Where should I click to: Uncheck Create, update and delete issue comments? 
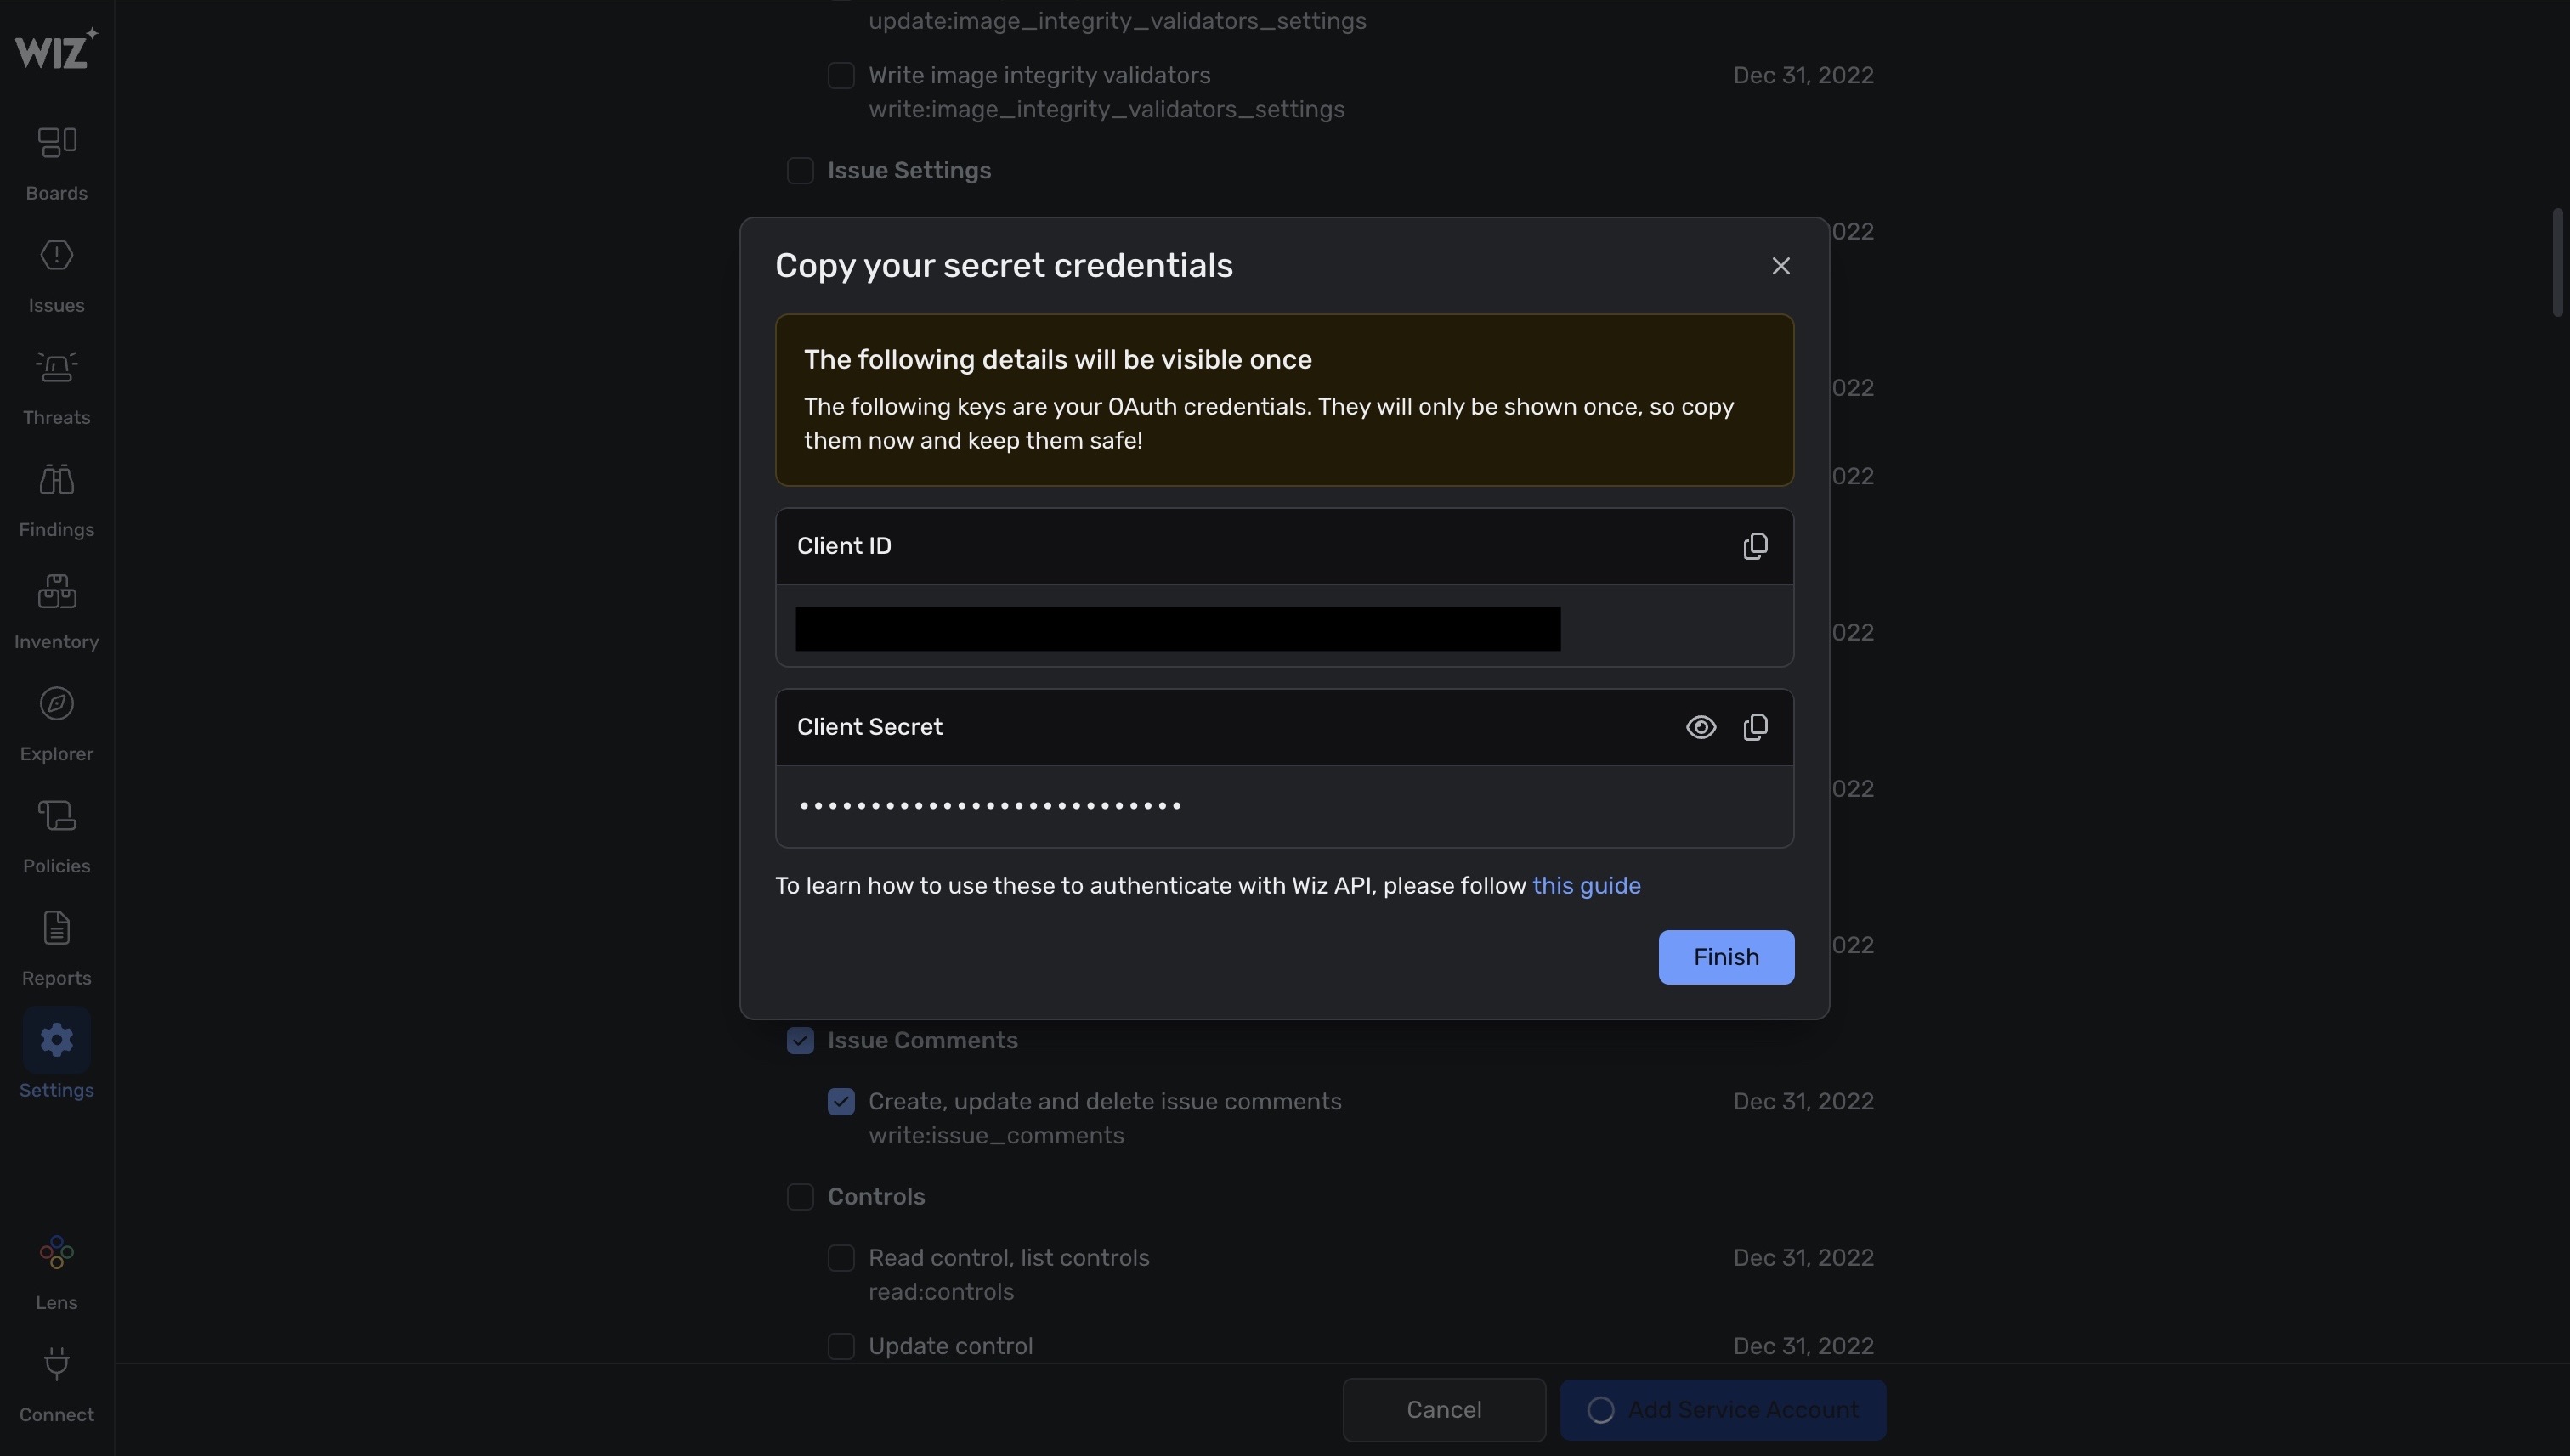[x=841, y=1102]
